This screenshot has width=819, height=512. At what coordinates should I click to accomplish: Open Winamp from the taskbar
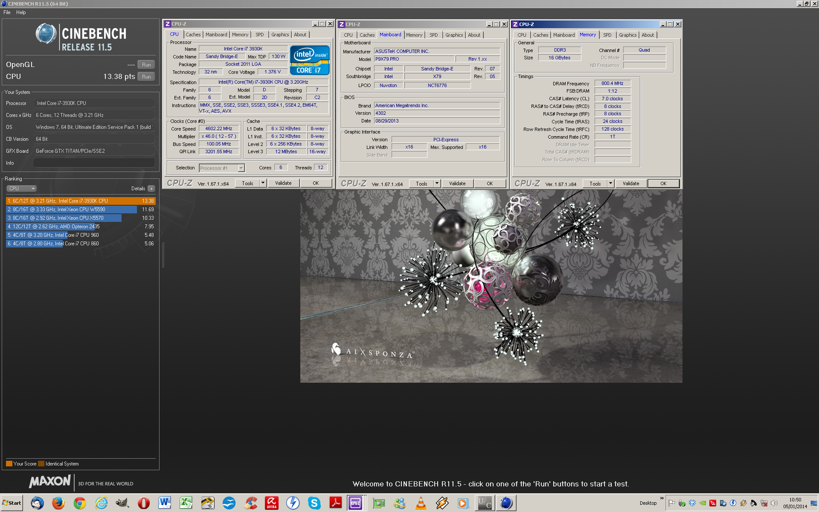[442, 503]
